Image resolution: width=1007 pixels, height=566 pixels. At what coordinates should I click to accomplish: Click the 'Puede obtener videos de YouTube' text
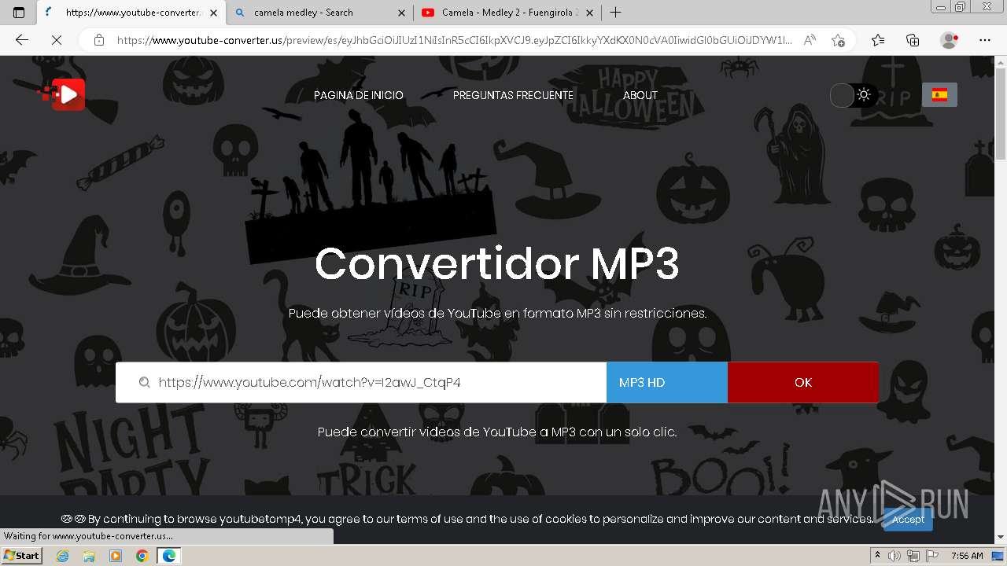point(497,313)
